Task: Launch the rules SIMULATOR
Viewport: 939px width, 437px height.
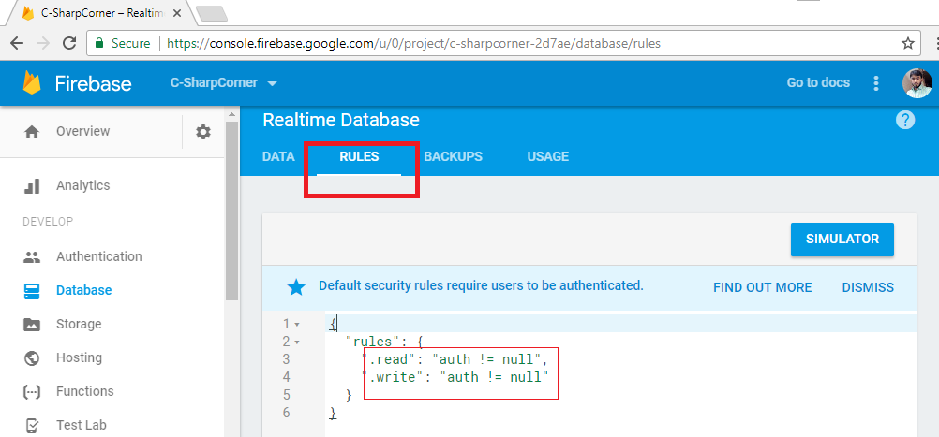Action: 842,240
